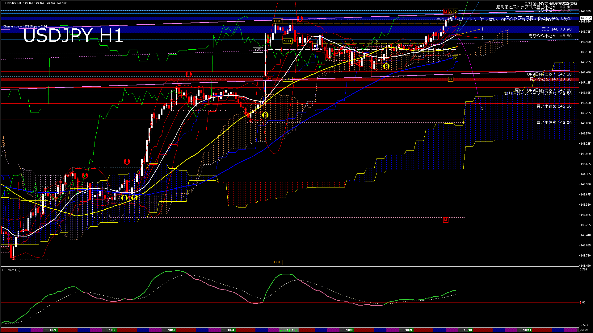Image resolution: width=593 pixels, height=333 pixels.
Task: Click the yellow up-arrow signal near 10/4
Action: click(x=265, y=115)
